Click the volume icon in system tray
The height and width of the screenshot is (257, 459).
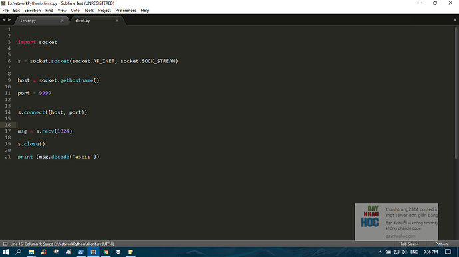click(404, 252)
